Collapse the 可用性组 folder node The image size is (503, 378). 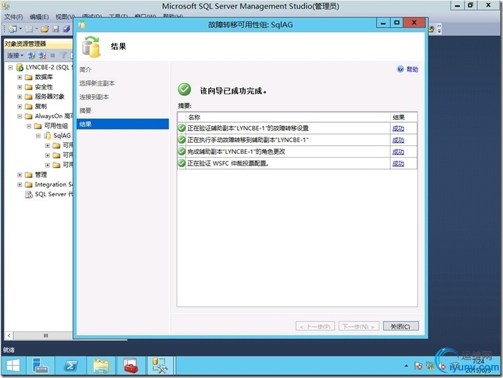pos(29,126)
